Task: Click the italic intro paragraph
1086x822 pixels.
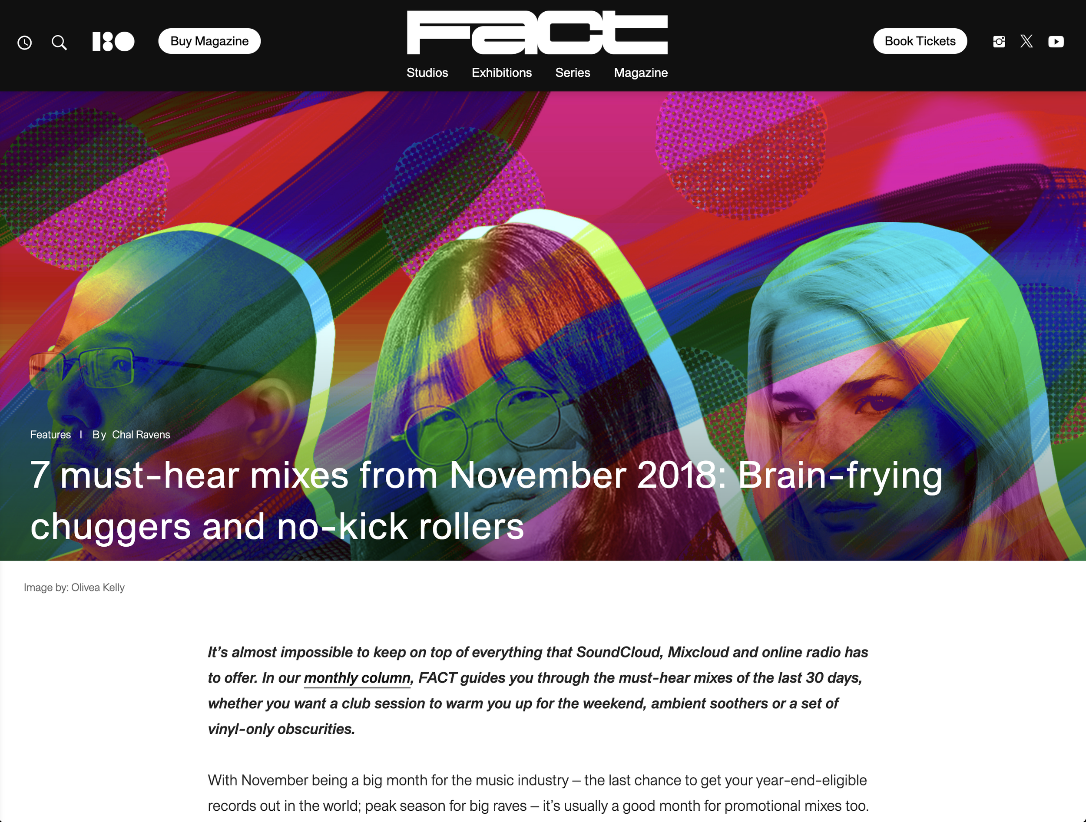Action: (x=538, y=691)
